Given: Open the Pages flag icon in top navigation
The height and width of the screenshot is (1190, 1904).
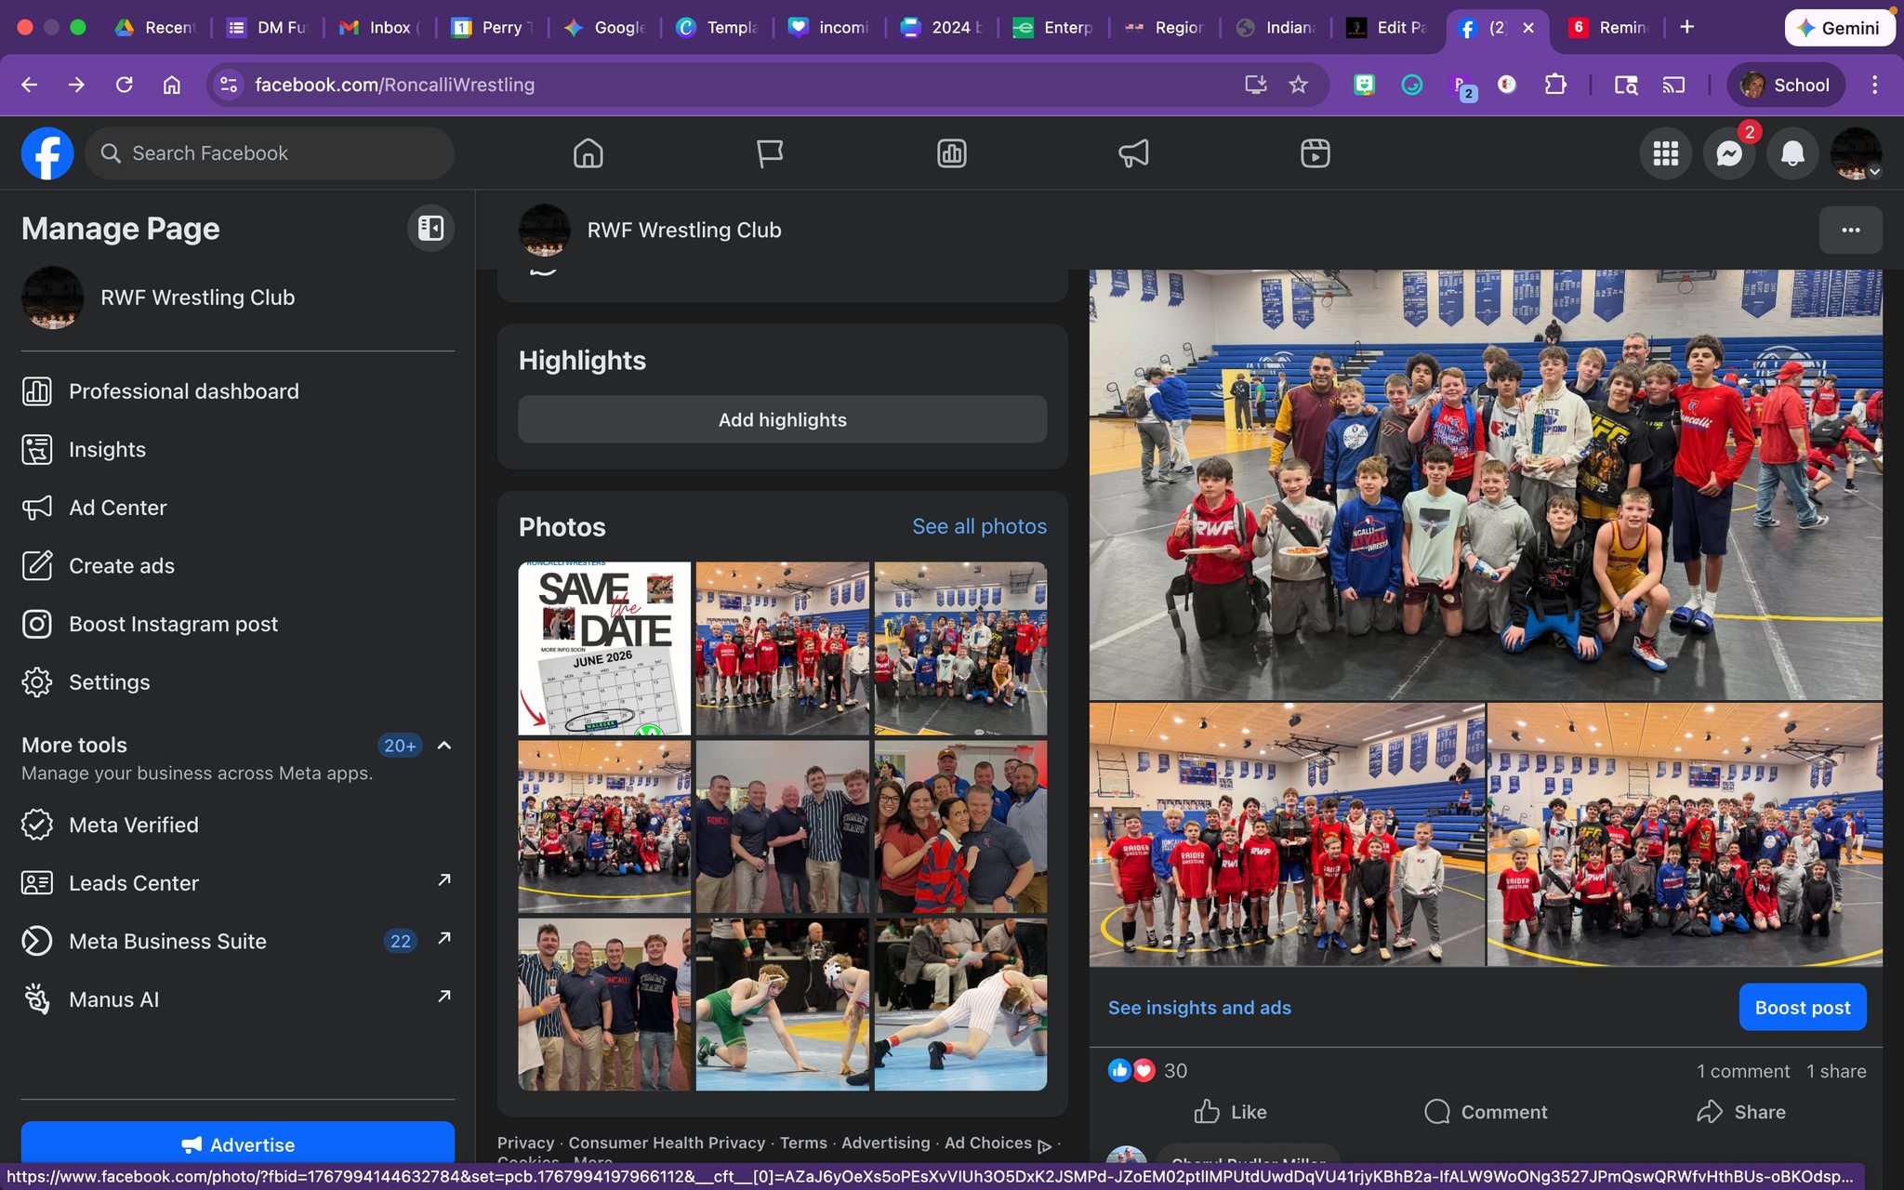Looking at the screenshot, I should click(770, 153).
